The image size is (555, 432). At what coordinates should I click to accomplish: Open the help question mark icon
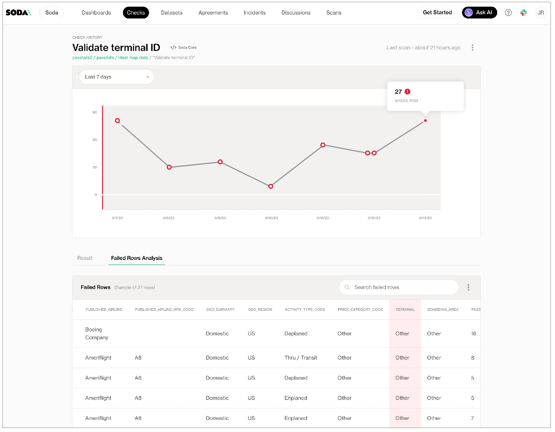coord(508,13)
